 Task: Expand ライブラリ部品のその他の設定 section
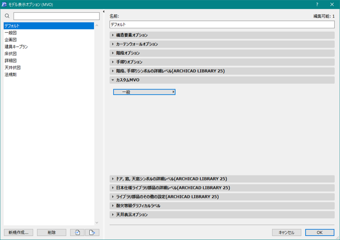222,197
